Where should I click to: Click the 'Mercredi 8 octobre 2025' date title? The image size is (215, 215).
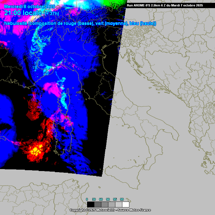[x=30, y=7]
